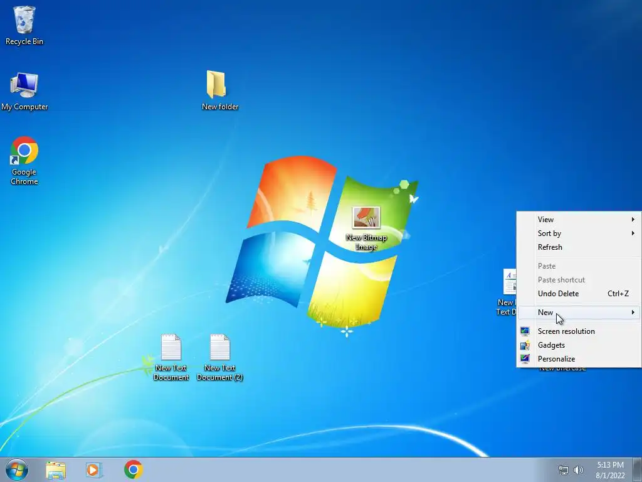
Task: Open Google Chrome from the taskbar
Action: tap(134, 469)
